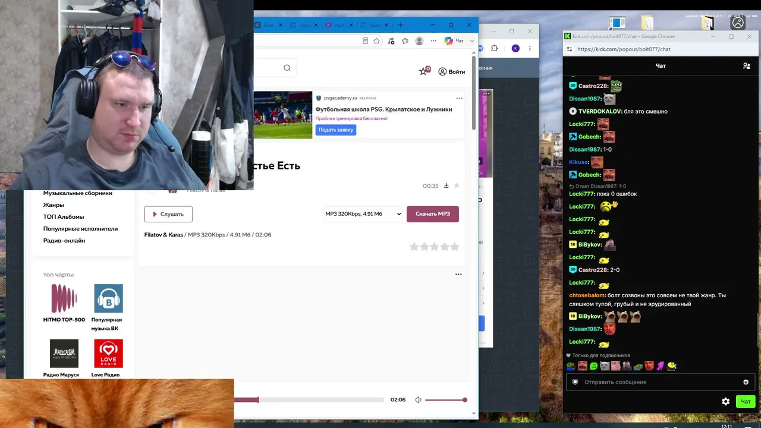Select the purple emote in the quick emote row
This screenshot has width=761, height=428.
click(x=661, y=366)
